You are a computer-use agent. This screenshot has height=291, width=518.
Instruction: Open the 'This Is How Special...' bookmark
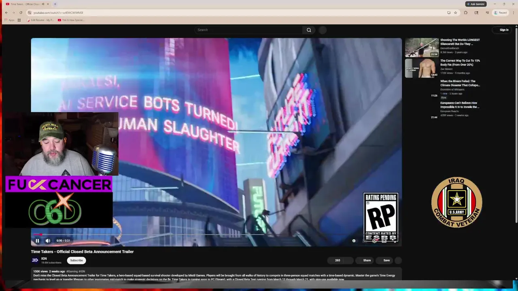pyautogui.click(x=71, y=20)
